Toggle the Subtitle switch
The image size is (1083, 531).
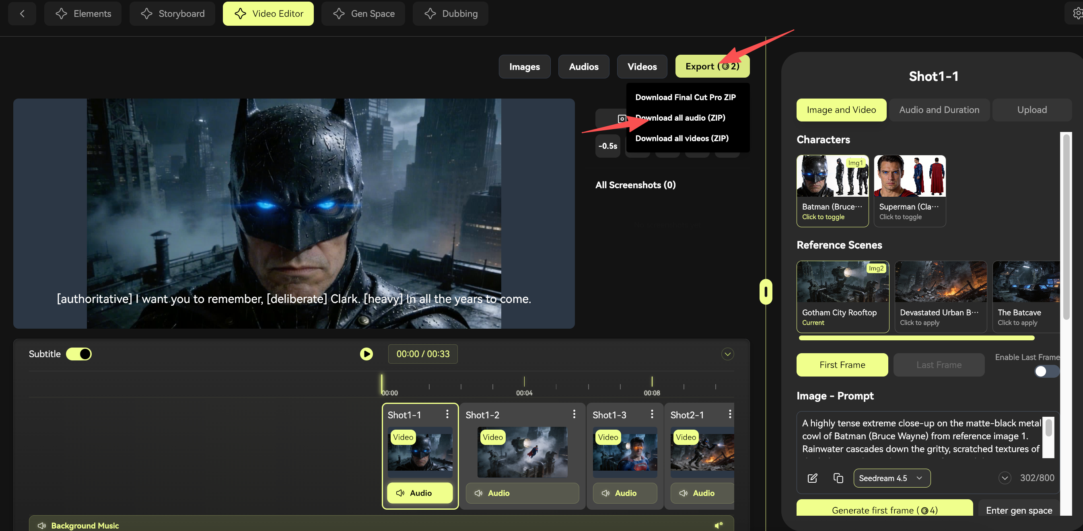coord(78,354)
